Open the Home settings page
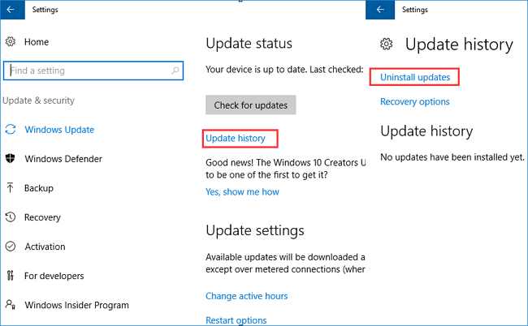 coord(37,41)
